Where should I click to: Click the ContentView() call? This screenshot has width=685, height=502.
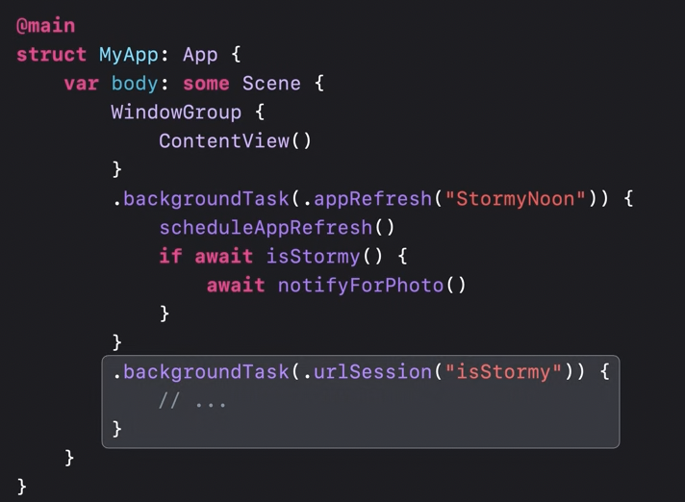235,141
